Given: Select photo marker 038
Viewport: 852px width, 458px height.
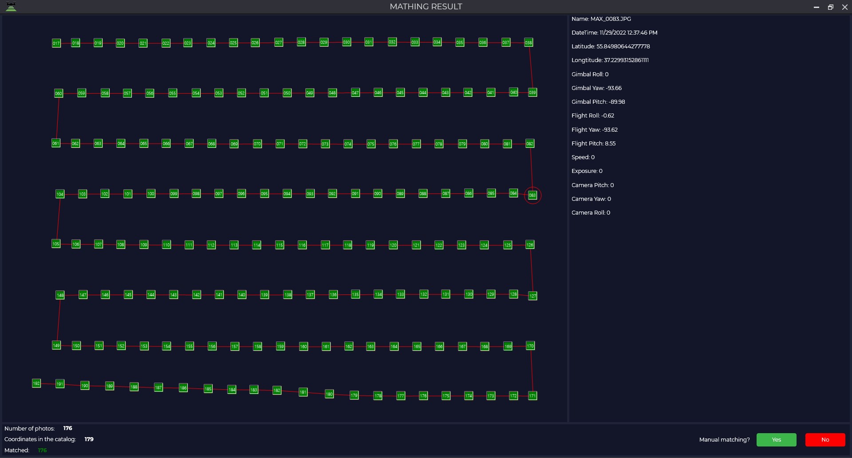Looking at the screenshot, I should pos(528,43).
